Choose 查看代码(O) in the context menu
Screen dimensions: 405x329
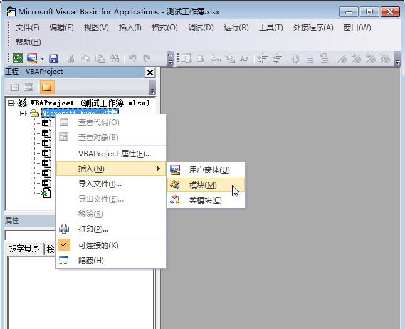click(x=111, y=122)
